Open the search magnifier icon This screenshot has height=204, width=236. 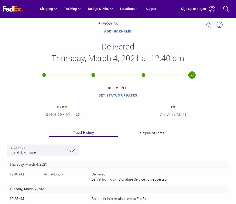tap(226, 9)
